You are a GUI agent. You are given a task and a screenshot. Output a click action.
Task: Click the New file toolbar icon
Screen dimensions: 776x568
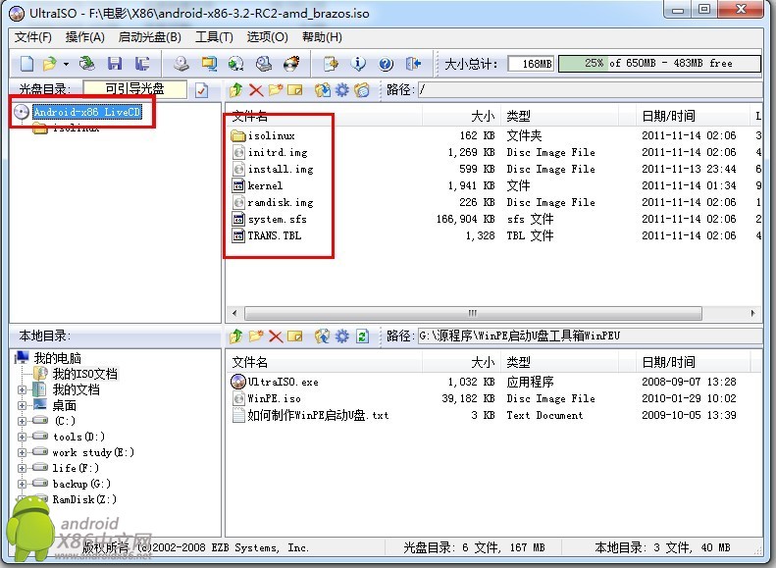click(x=26, y=64)
